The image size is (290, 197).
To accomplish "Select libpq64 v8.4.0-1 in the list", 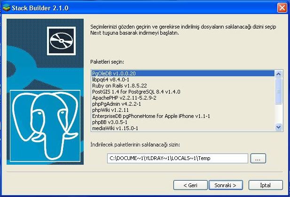I will click(x=183, y=80).
